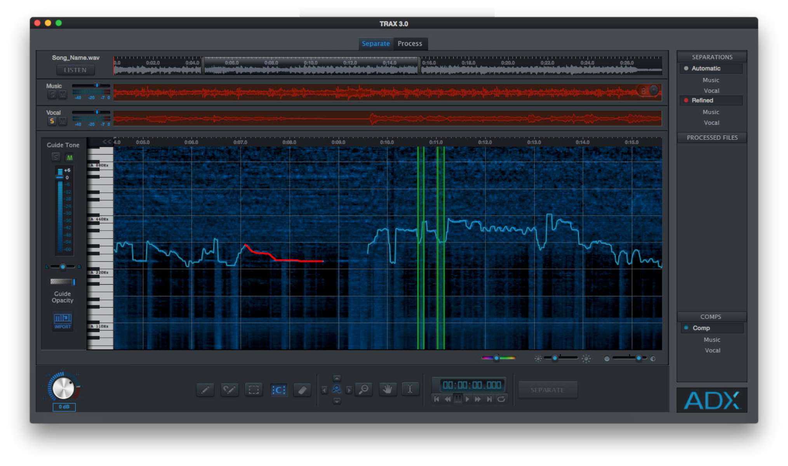788x466 pixels.
Task: Select the eraser tool
Action: [302, 389]
